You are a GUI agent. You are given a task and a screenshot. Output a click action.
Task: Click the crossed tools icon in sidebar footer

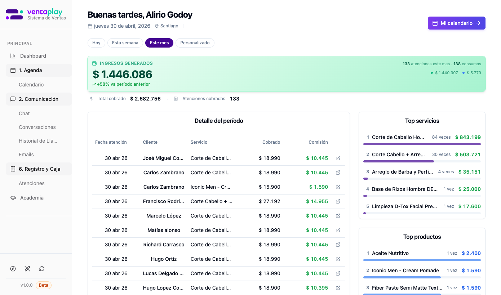click(x=27, y=269)
